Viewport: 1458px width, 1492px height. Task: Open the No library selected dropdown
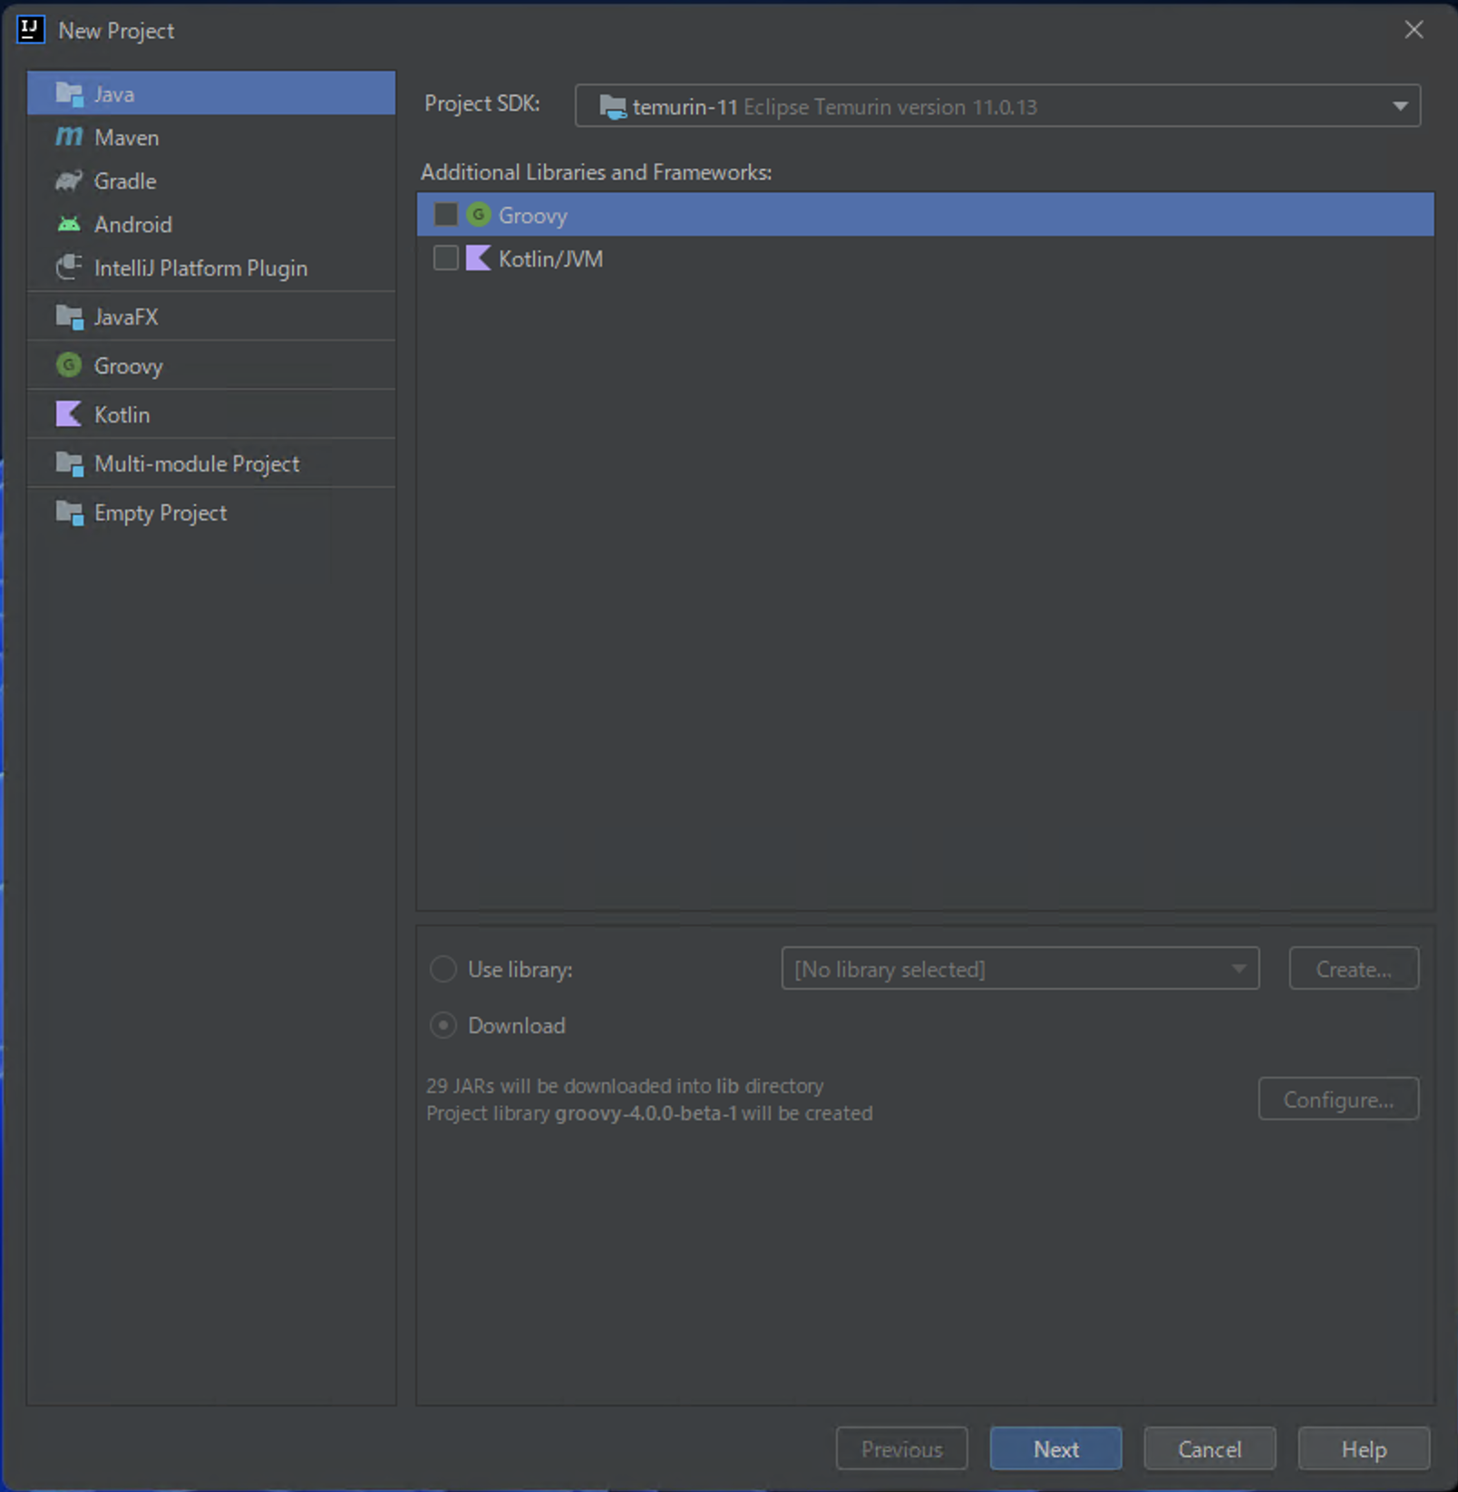[1020, 969]
